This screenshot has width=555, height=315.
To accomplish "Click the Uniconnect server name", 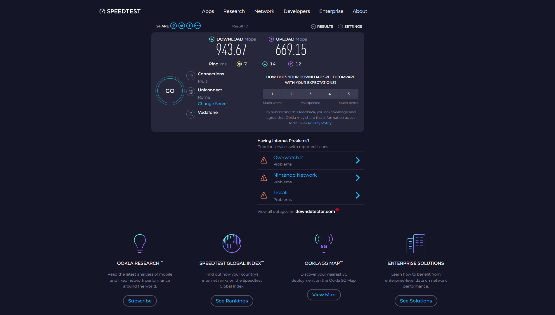I will [x=210, y=90].
